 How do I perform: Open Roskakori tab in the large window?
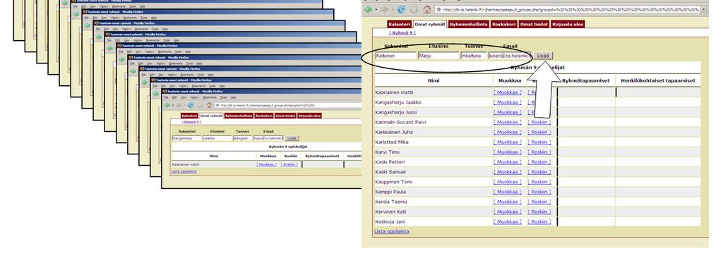pos(503,24)
